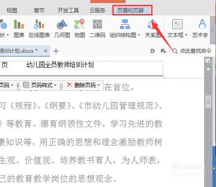Click header text 幼儿园全员教师培训计划

60,65
